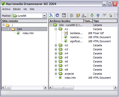The width and height of the screenshot is (119, 97).
Task: Select the local index.htm file name
Action: (70, 78)
